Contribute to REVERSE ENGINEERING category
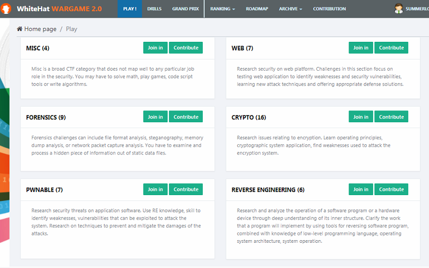This screenshot has width=429, height=268. point(391,189)
